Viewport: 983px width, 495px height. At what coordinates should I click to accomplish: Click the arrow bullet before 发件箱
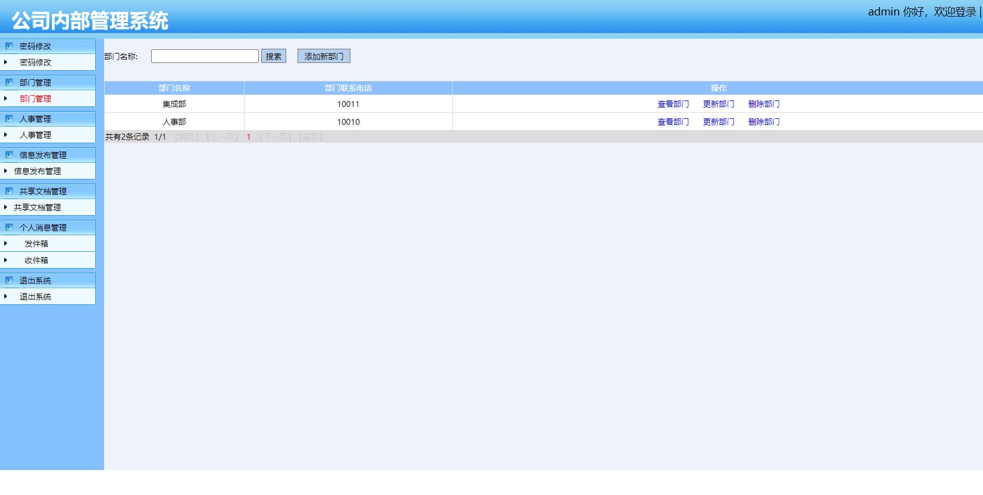pyautogui.click(x=6, y=243)
